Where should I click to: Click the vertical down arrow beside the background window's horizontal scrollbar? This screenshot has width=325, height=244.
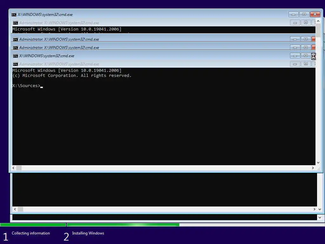click(x=320, y=209)
